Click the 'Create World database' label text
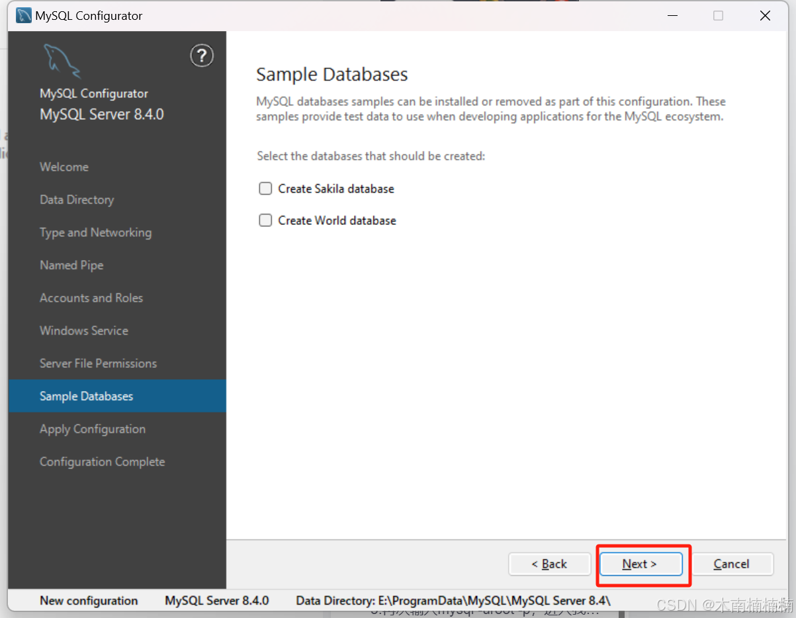Image resolution: width=796 pixels, height=618 pixels. [x=337, y=220]
